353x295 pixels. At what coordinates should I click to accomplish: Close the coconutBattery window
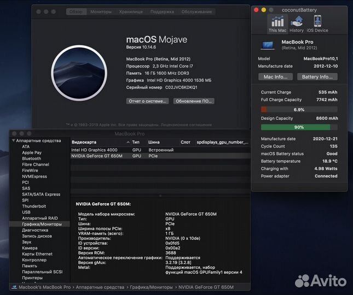coord(256,10)
